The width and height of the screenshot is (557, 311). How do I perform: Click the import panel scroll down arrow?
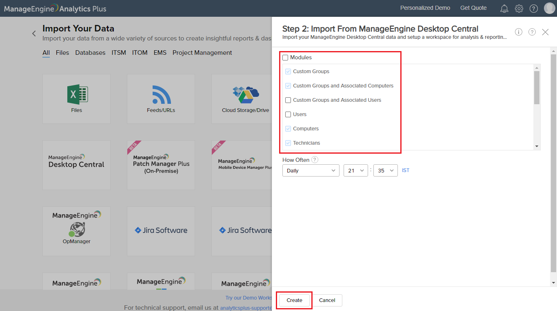(553, 283)
